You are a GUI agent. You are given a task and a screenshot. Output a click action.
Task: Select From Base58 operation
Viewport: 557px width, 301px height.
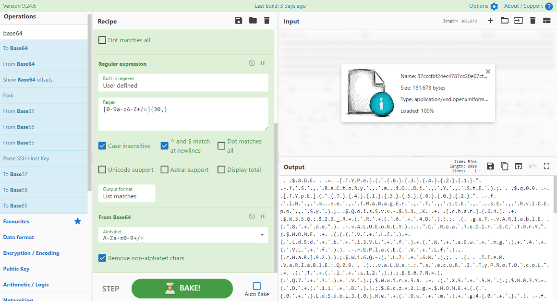pyautogui.click(x=44, y=127)
